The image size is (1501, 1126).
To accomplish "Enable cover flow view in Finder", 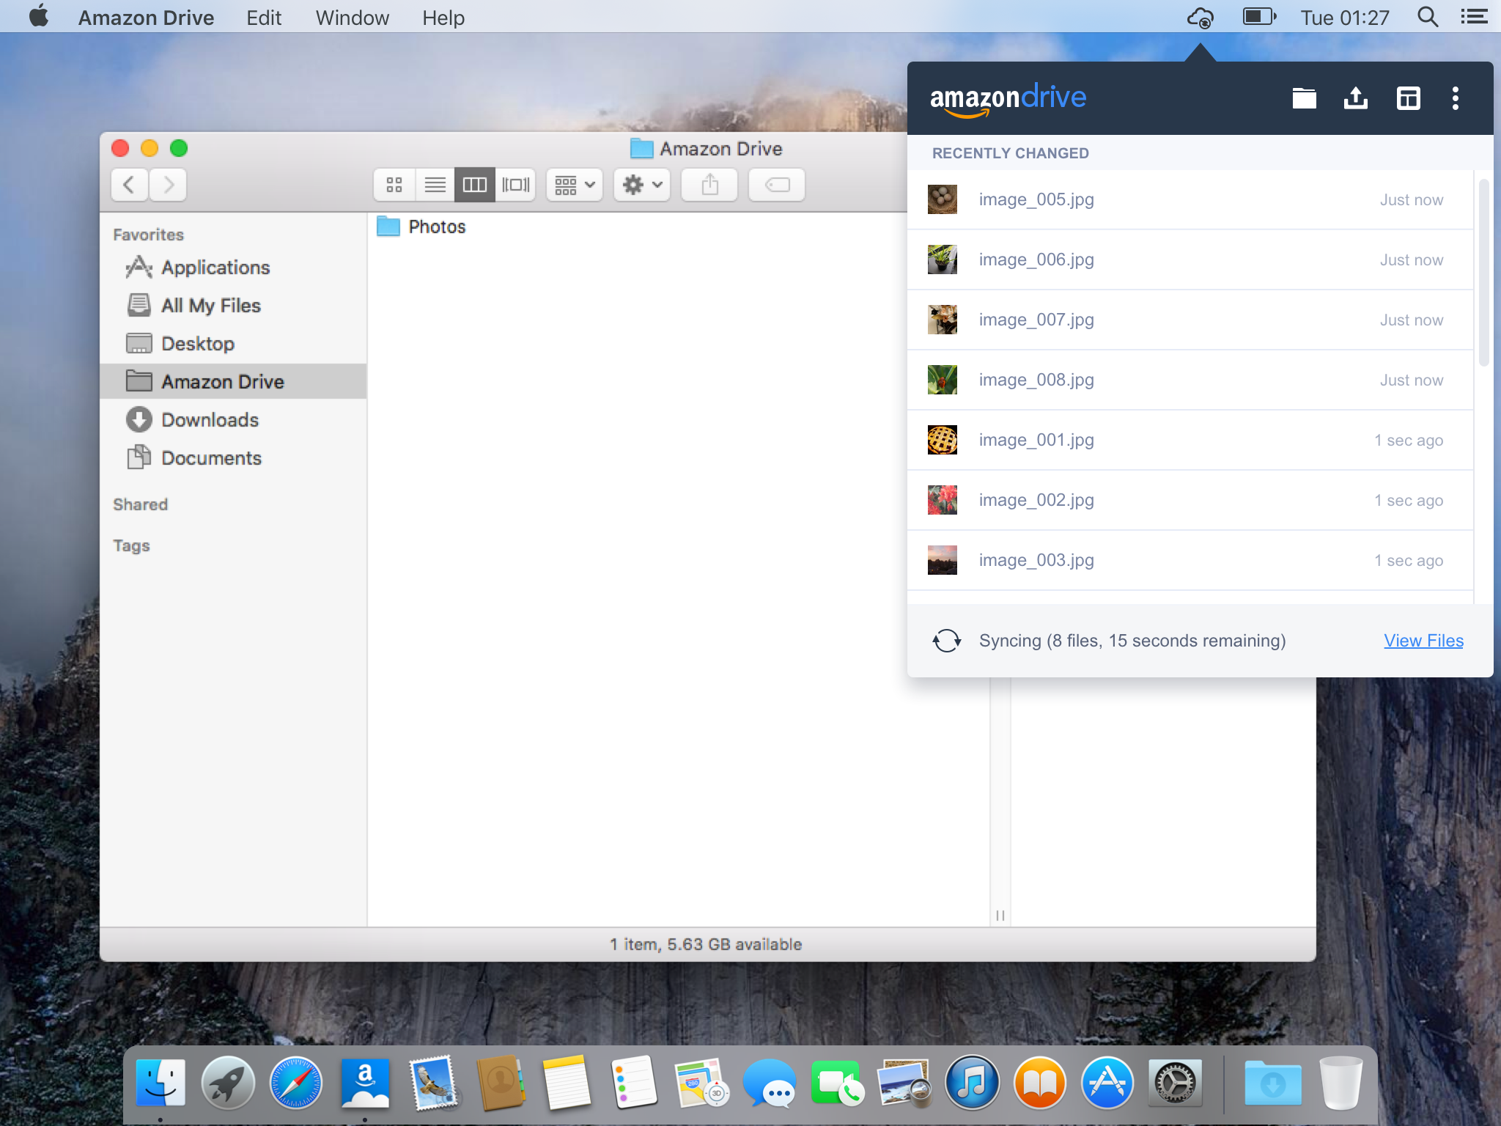I will tap(516, 185).
